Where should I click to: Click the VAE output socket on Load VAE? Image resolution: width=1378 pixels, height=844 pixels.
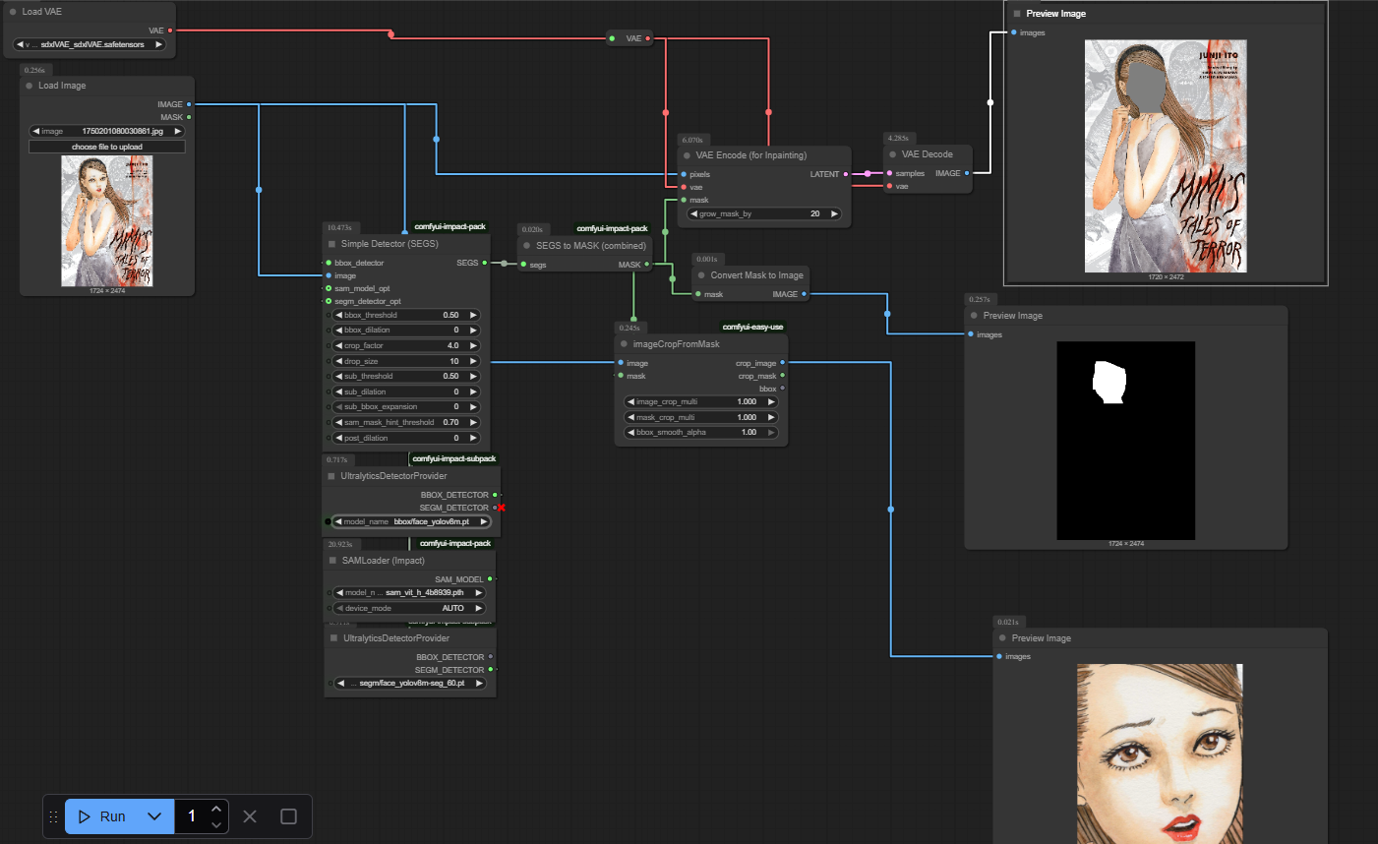170,30
